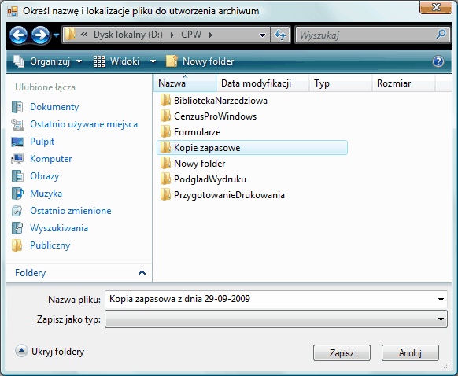458x376 pixels.
Task: Click the Anuluj button
Action: tap(410, 353)
